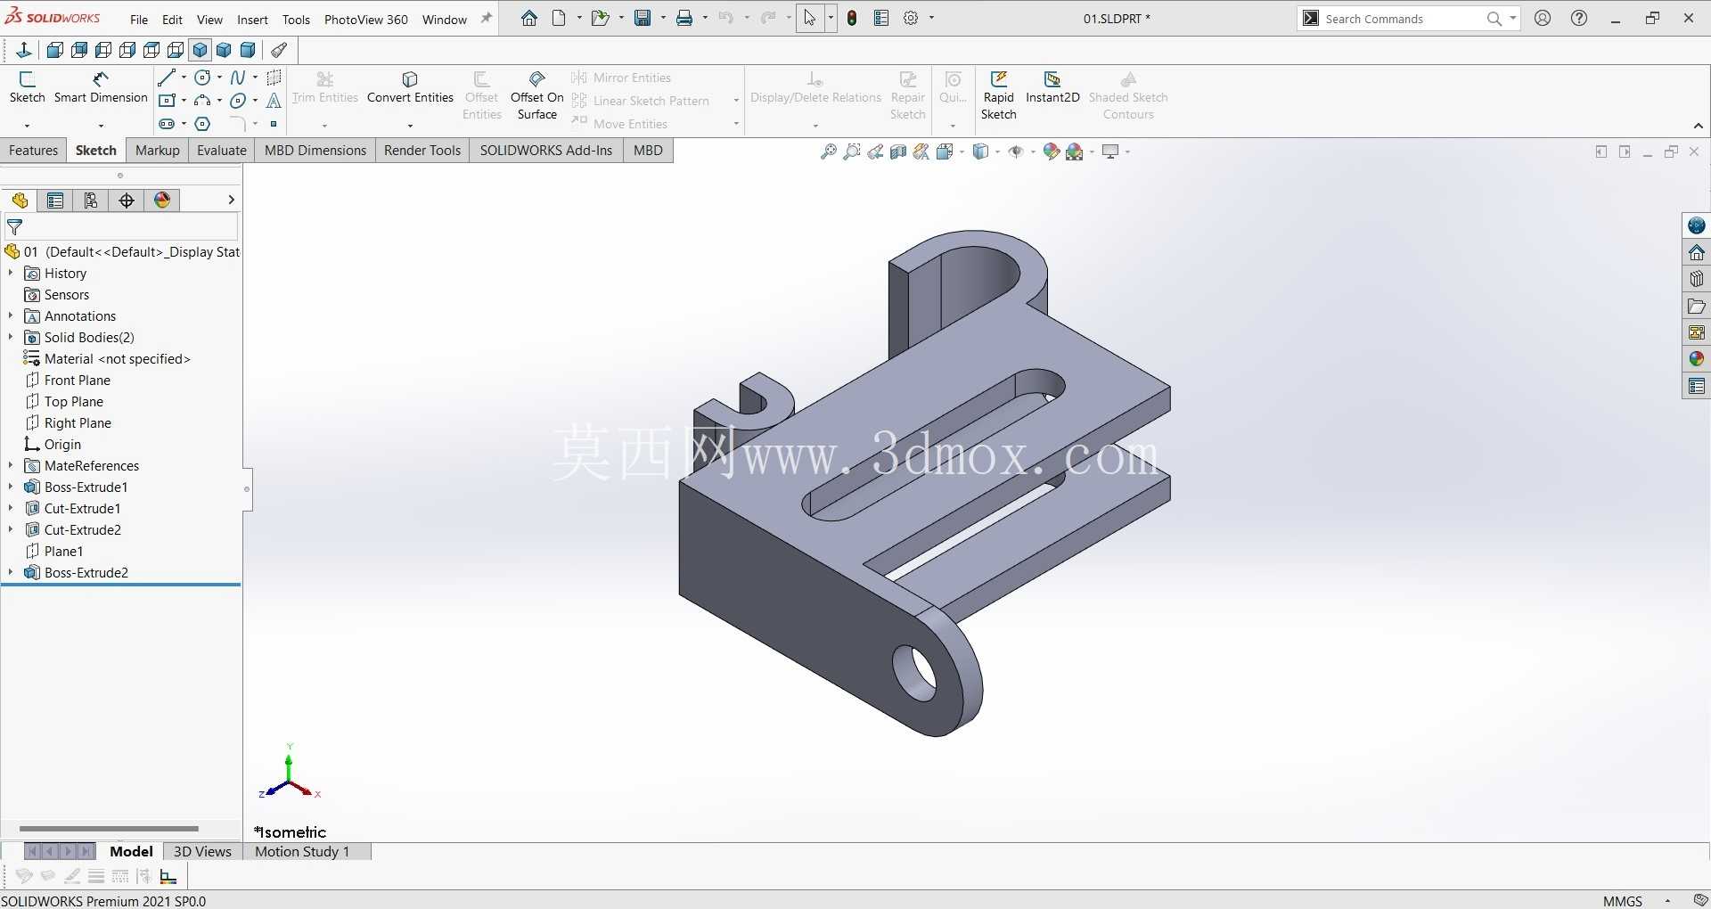The width and height of the screenshot is (1711, 909).
Task: Open the DimXpertManager tab icon
Action: coord(127,201)
